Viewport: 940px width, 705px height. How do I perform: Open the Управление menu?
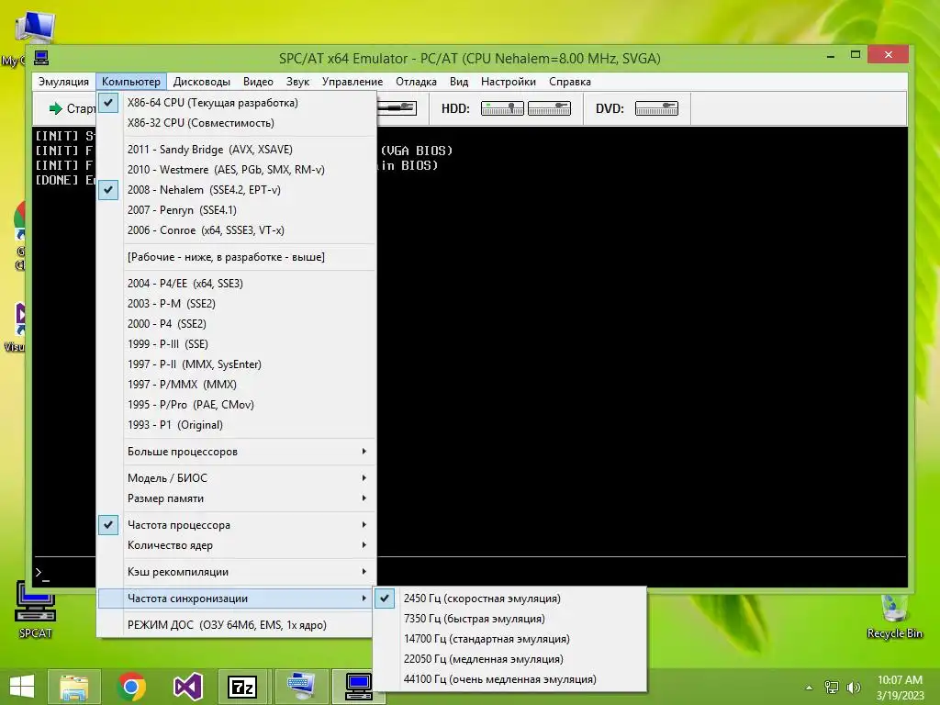coord(352,82)
